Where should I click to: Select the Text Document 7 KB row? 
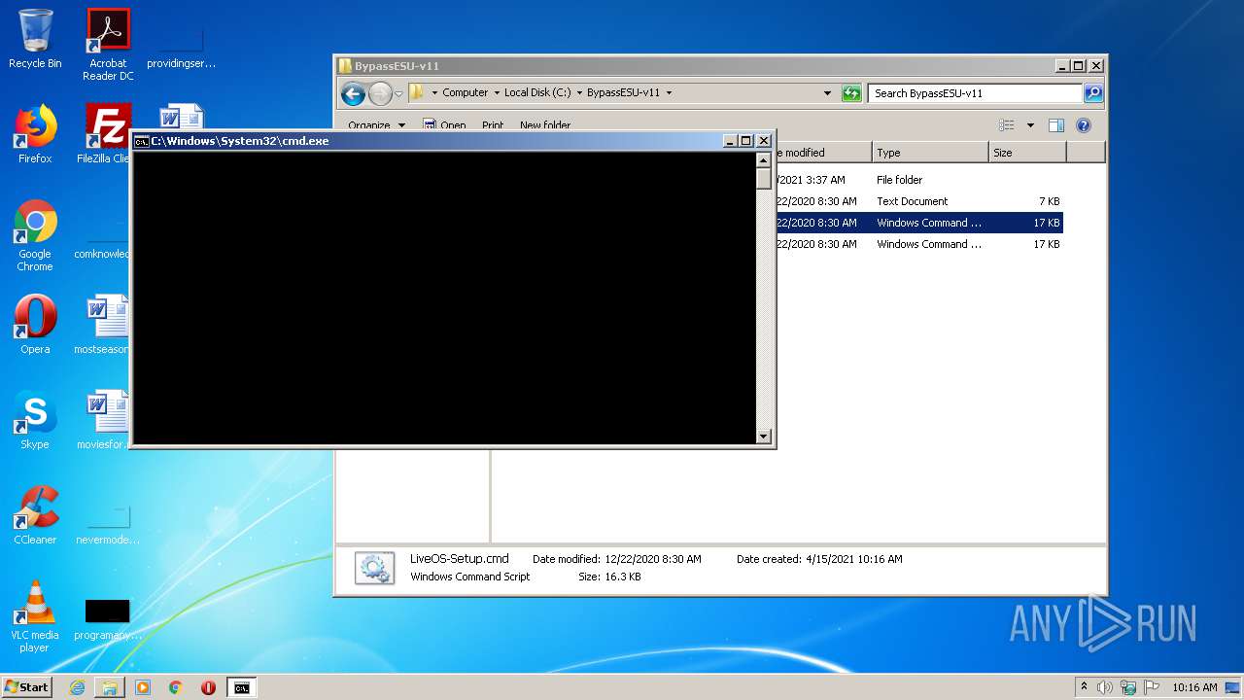[x=918, y=201]
